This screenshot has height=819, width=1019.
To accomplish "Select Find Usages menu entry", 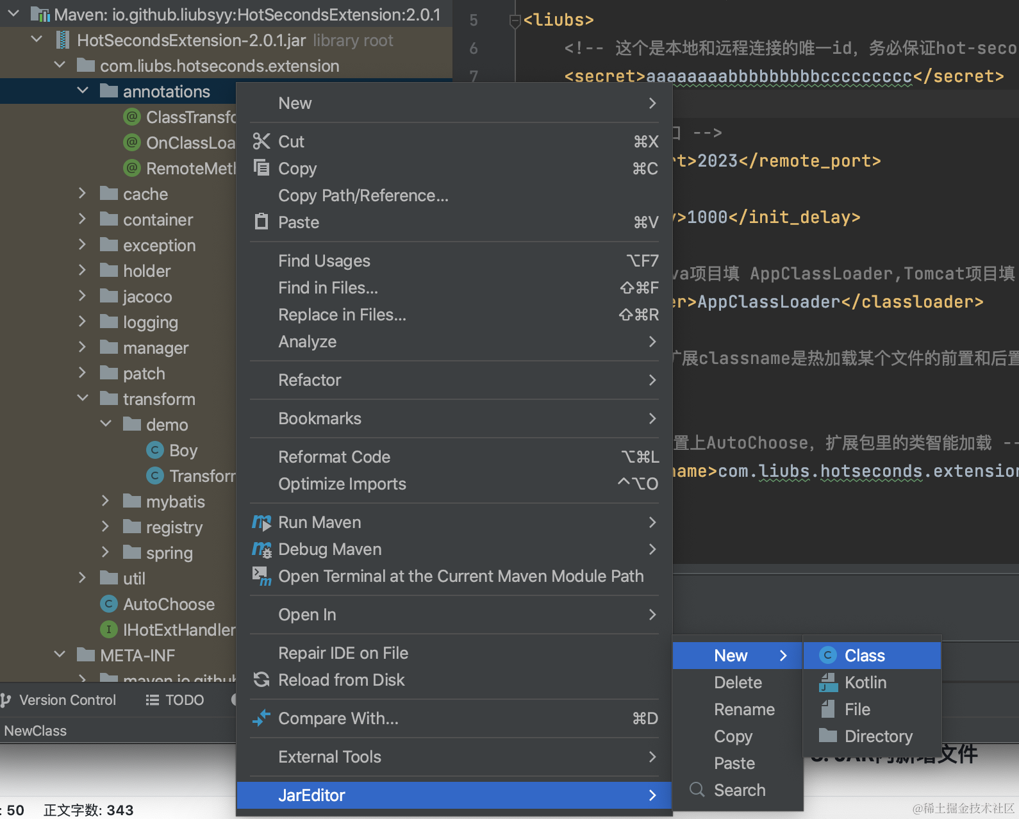I will [454, 261].
